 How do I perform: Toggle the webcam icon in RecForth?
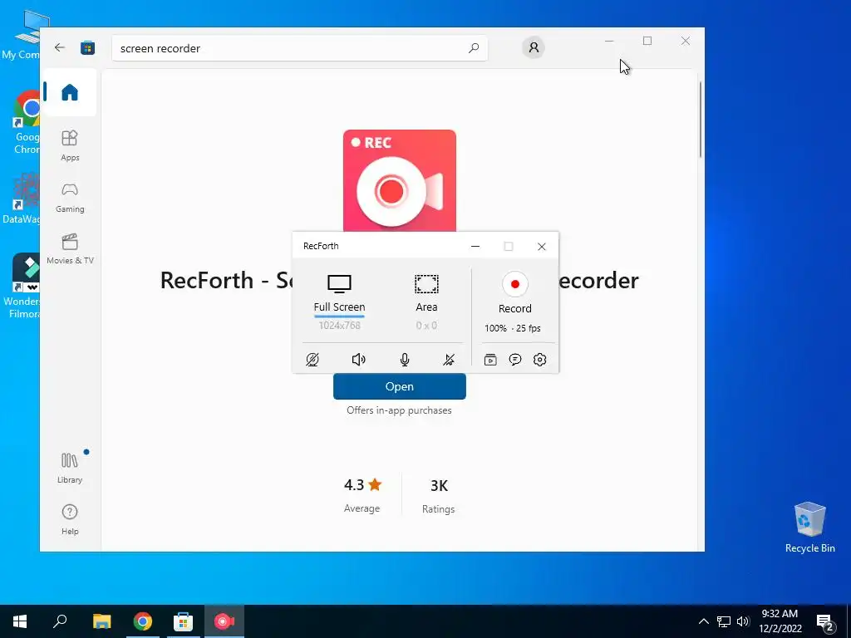[312, 359]
